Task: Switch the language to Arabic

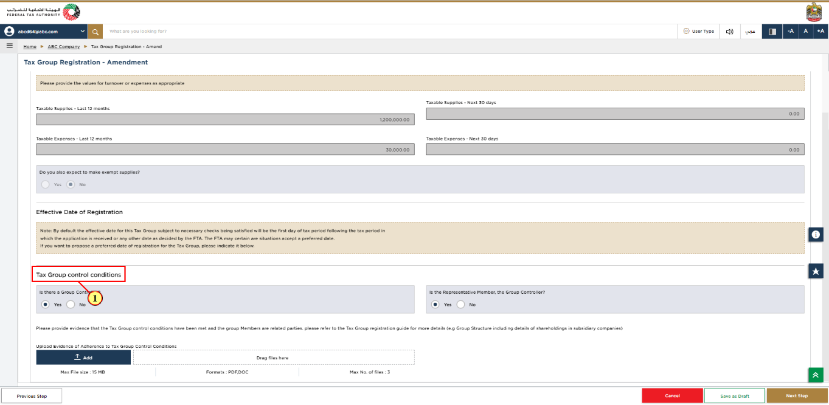Action: [x=751, y=31]
